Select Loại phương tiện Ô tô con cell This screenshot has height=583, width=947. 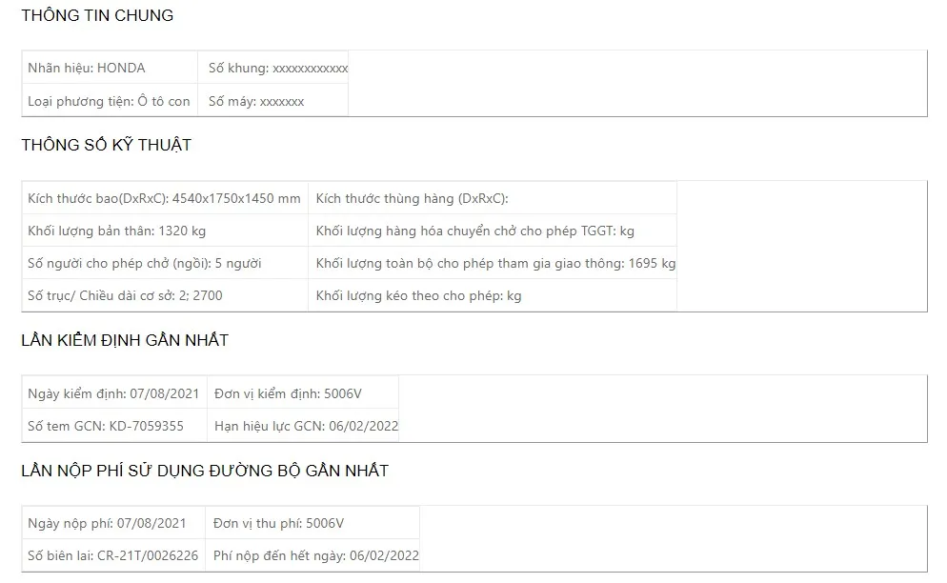(x=108, y=100)
